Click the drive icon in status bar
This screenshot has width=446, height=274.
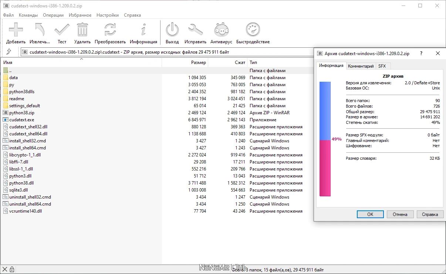4,270
